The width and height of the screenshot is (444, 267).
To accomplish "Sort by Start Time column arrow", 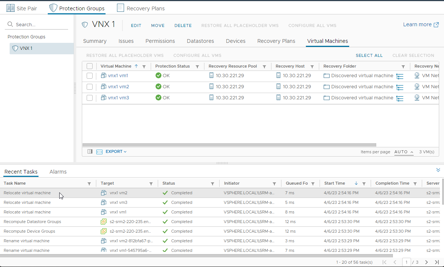I will tap(356, 184).
